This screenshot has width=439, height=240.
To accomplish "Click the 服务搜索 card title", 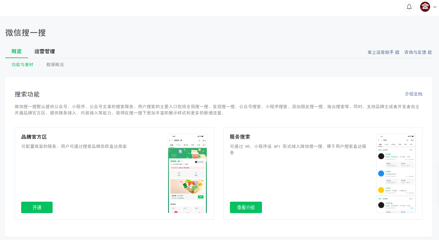I will click(240, 137).
